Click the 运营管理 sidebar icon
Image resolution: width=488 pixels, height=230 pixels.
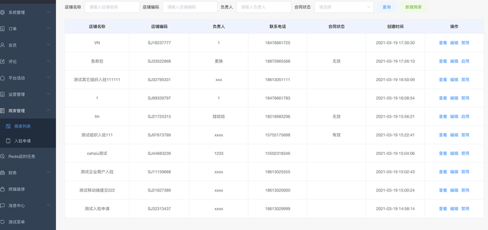(2, 95)
